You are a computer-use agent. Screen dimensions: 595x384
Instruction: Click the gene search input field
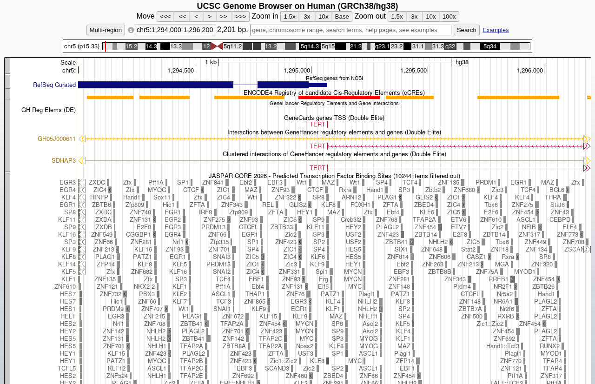pos(350,30)
